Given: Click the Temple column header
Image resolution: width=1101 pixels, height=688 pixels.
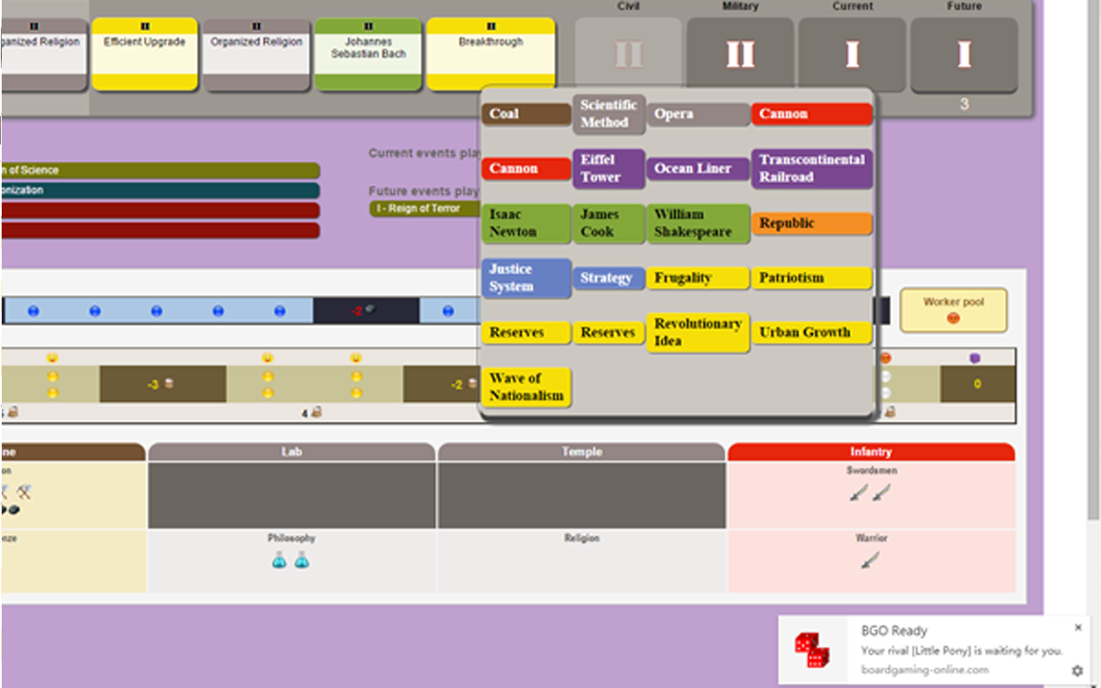Looking at the screenshot, I should pyautogui.click(x=581, y=451).
